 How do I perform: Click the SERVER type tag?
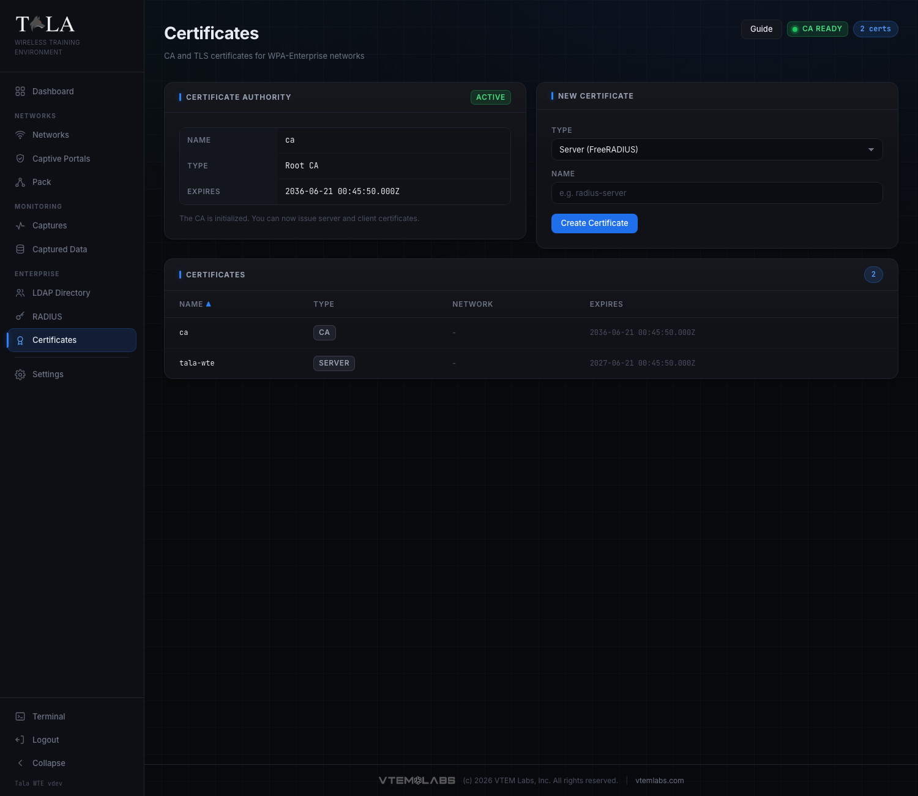(x=334, y=363)
